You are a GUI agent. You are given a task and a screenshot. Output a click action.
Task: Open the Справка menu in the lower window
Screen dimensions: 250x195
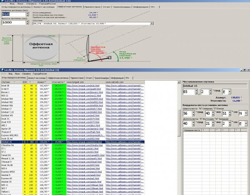[x=26, y=74]
